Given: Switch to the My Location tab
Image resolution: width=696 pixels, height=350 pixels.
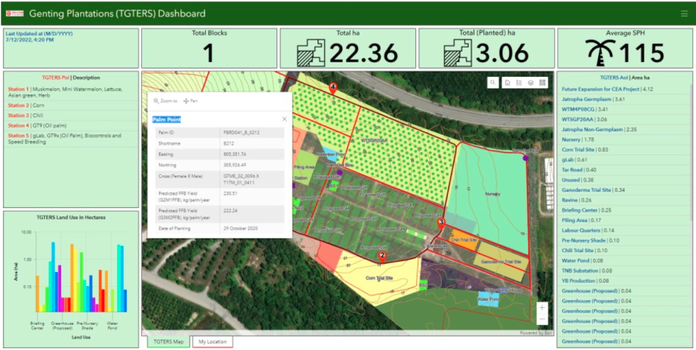Looking at the screenshot, I should coord(213,342).
